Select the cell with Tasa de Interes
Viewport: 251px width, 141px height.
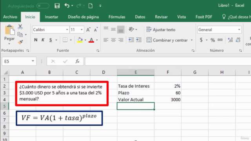click(136, 86)
